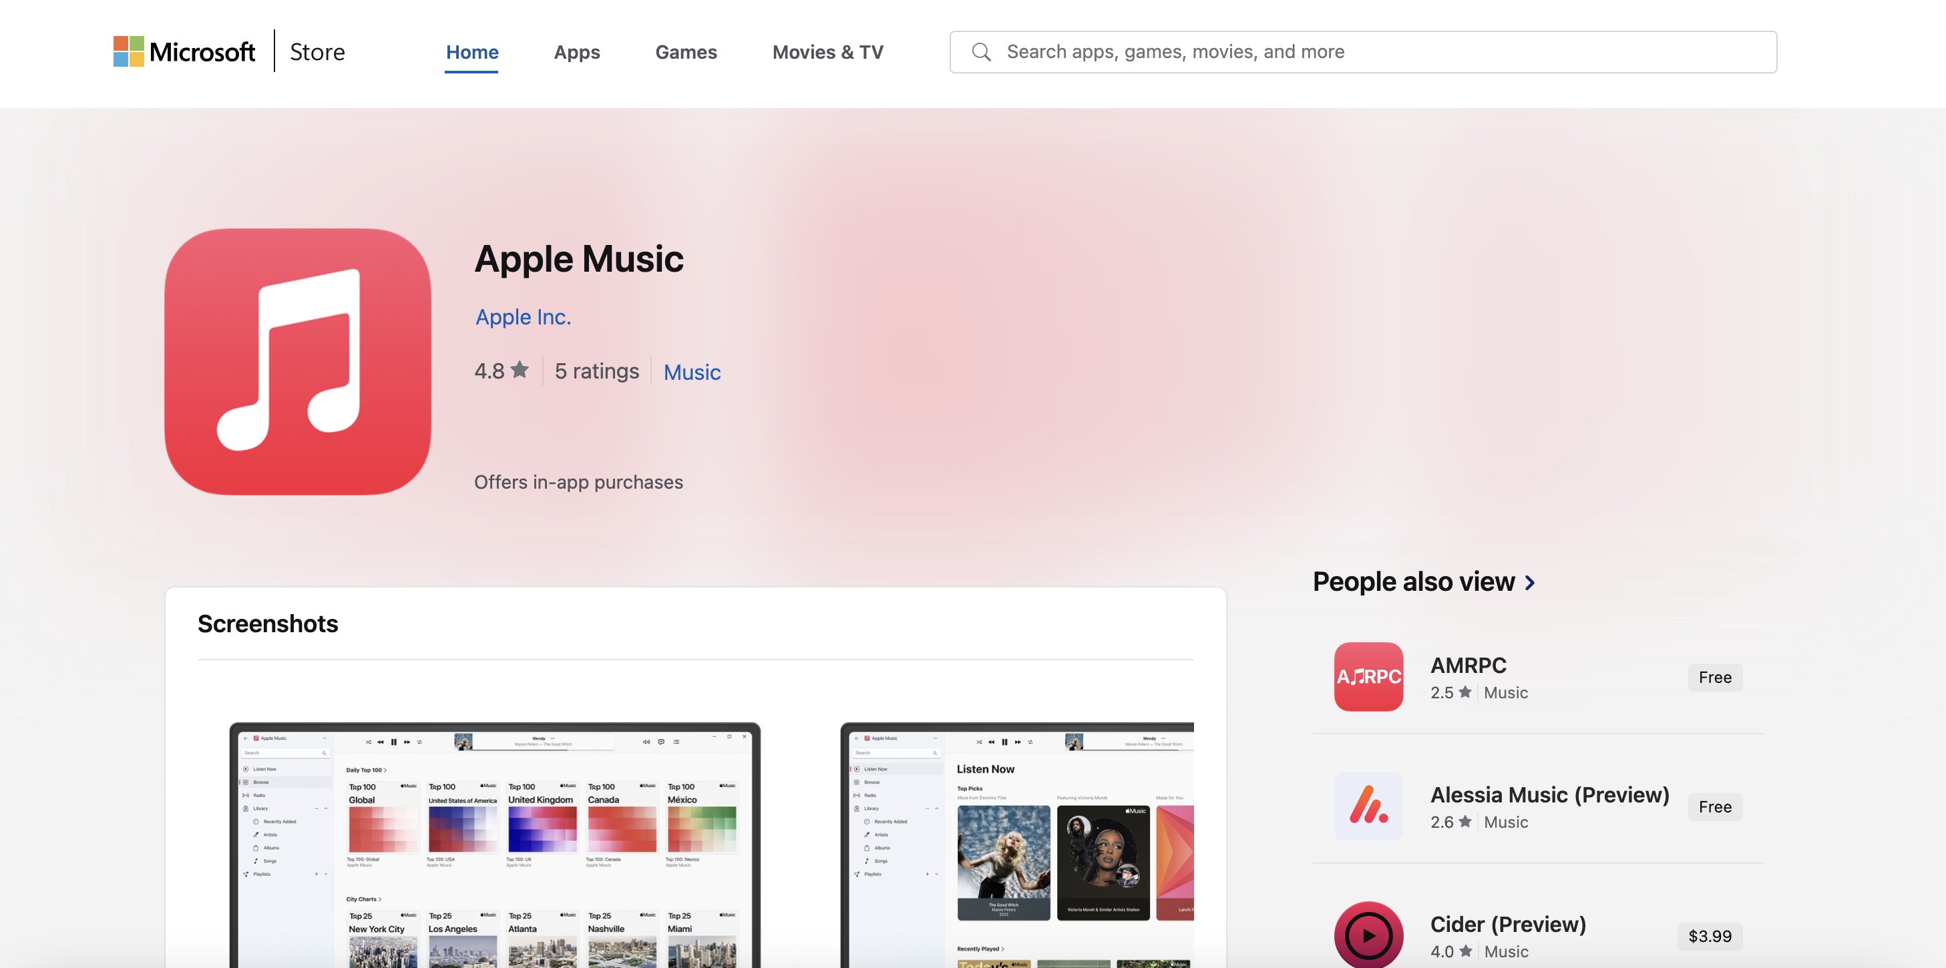Switch to the Apps tab
Image resolution: width=1946 pixels, height=968 pixels.
pos(577,51)
